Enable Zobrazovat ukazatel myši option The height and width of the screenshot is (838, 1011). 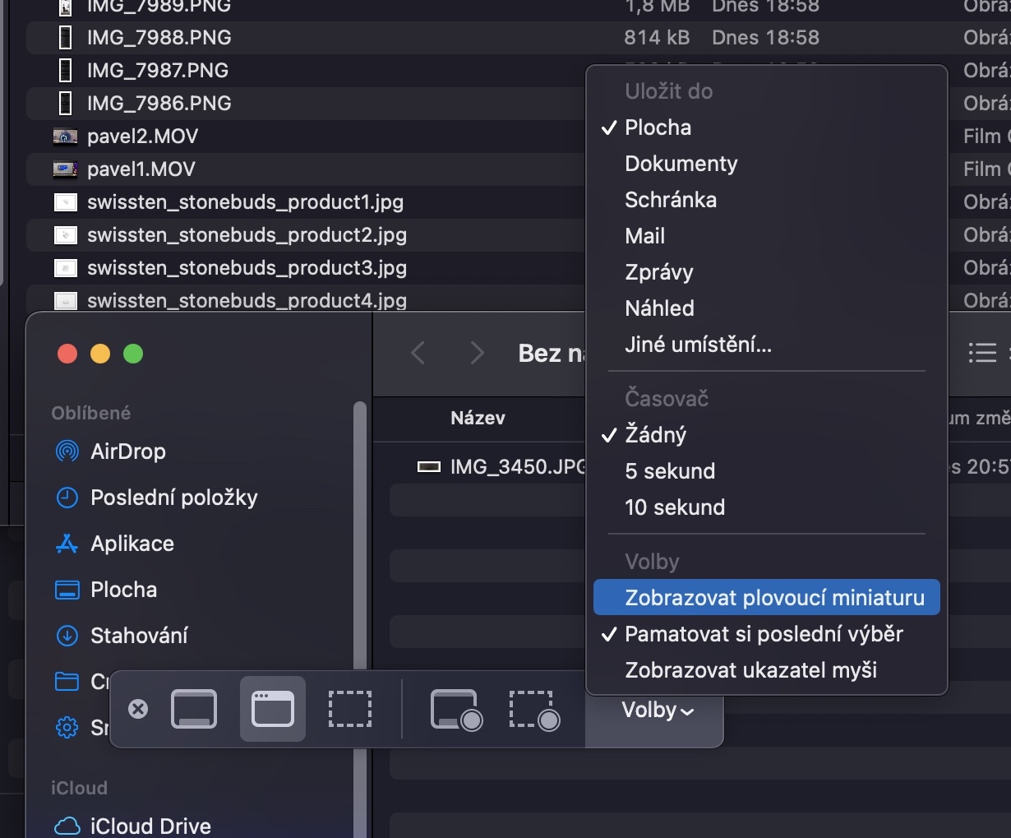(750, 670)
